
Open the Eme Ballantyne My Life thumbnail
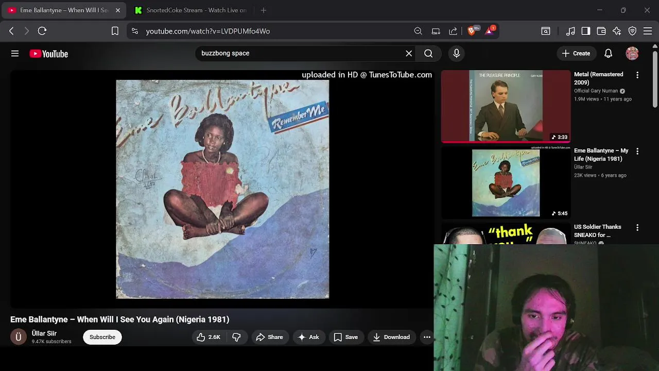tap(506, 182)
